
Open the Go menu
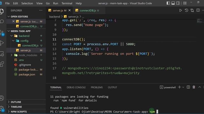[x=47, y=3]
